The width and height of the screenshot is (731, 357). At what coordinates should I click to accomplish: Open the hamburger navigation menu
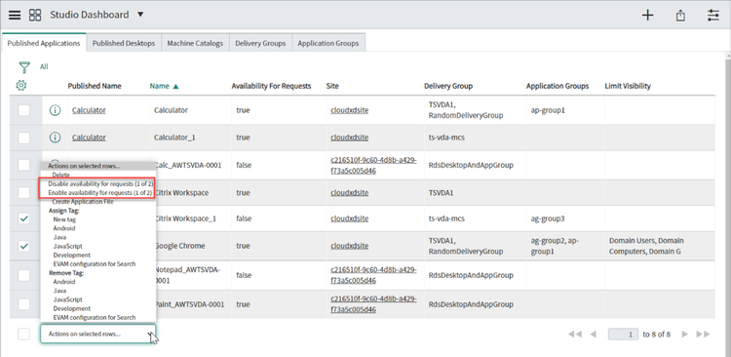click(x=15, y=15)
